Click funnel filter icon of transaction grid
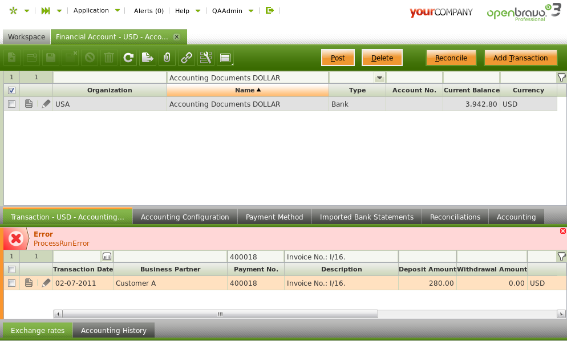 (x=561, y=257)
